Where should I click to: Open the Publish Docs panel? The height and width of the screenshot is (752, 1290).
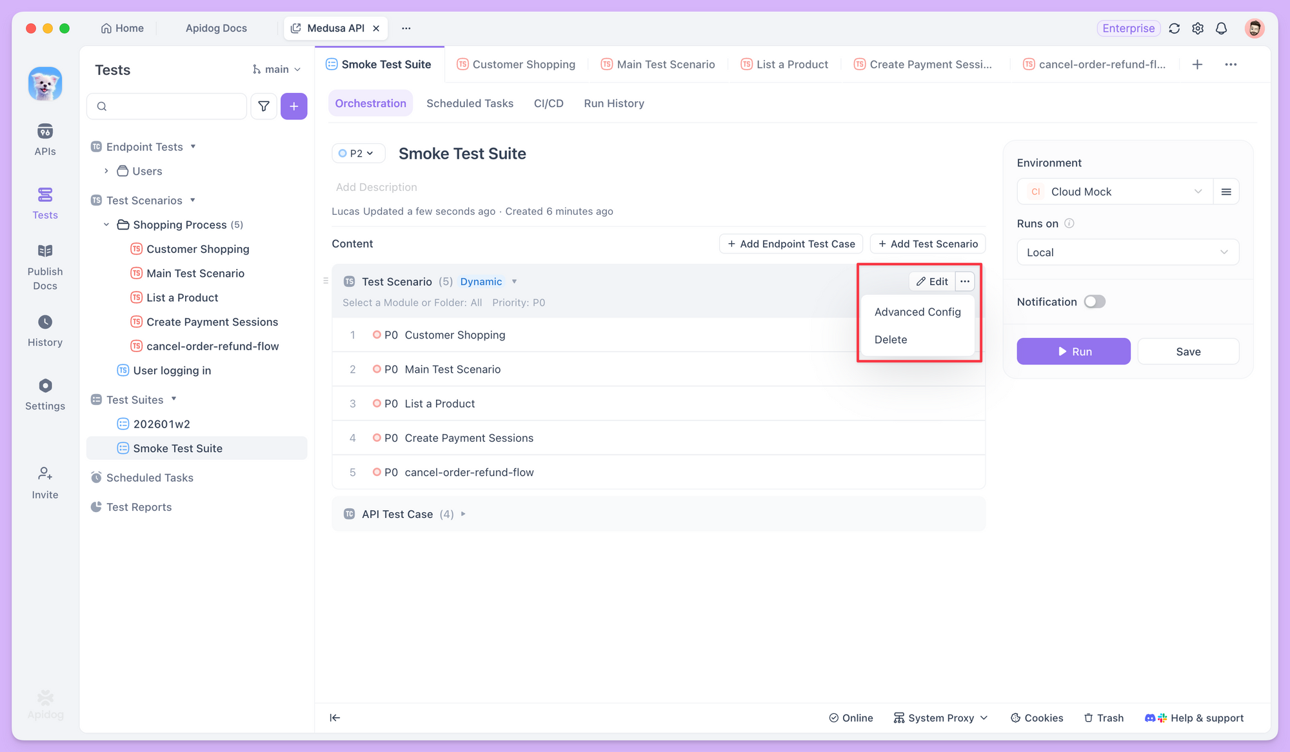click(45, 264)
